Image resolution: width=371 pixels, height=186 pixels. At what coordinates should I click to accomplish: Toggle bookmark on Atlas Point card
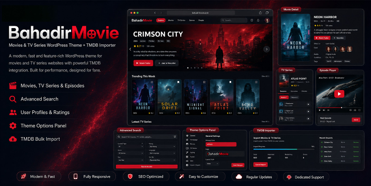click(x=230, y=82)
